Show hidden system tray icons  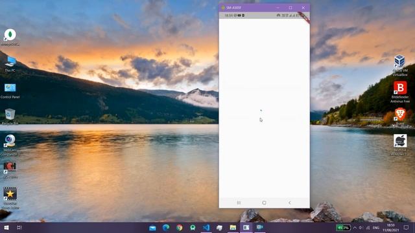point(355,227)
